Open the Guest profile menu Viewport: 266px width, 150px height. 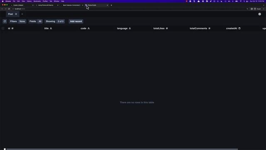tap(257, 9)
